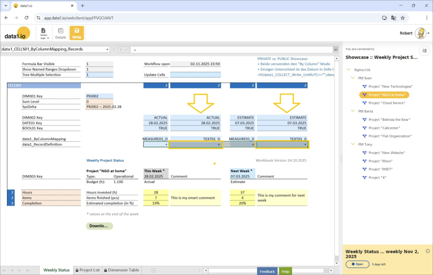Screen dimensions: 433x275
Task: Click the horizontal scrollbar track
Action: click(x=269, y=270)
